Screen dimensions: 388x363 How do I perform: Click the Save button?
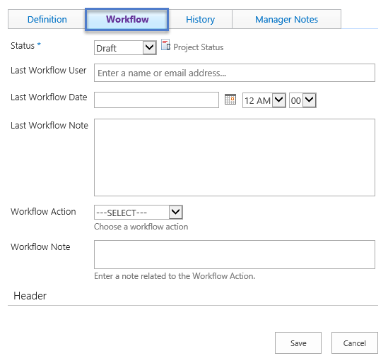pyautogui.click(x=298, y=343)
